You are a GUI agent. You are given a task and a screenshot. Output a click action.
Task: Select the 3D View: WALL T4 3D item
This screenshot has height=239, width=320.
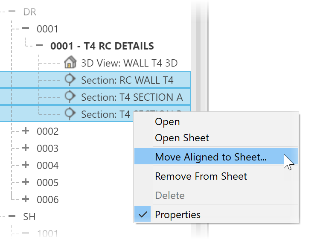point(129,63)
